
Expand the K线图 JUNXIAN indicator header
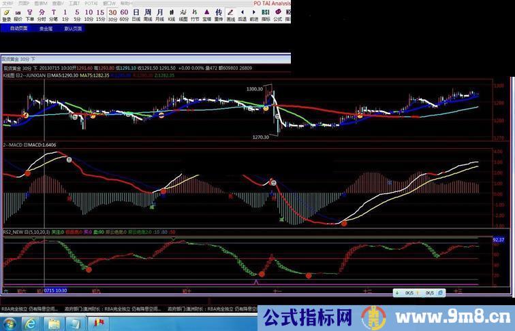tap(27, 75)
